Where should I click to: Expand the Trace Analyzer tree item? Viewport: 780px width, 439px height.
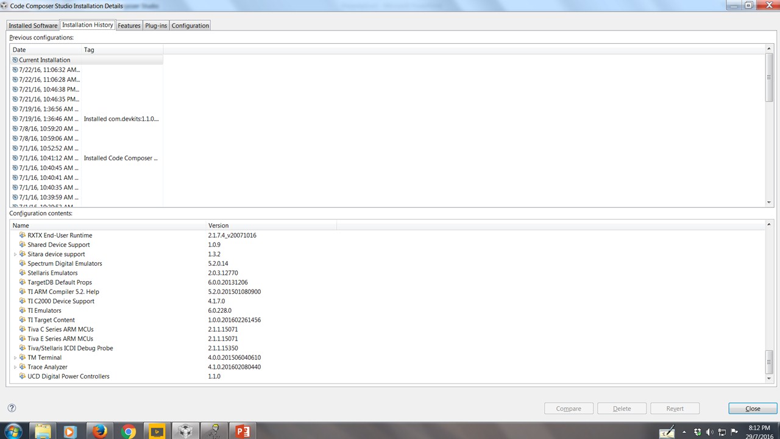(x=15, y=367)
